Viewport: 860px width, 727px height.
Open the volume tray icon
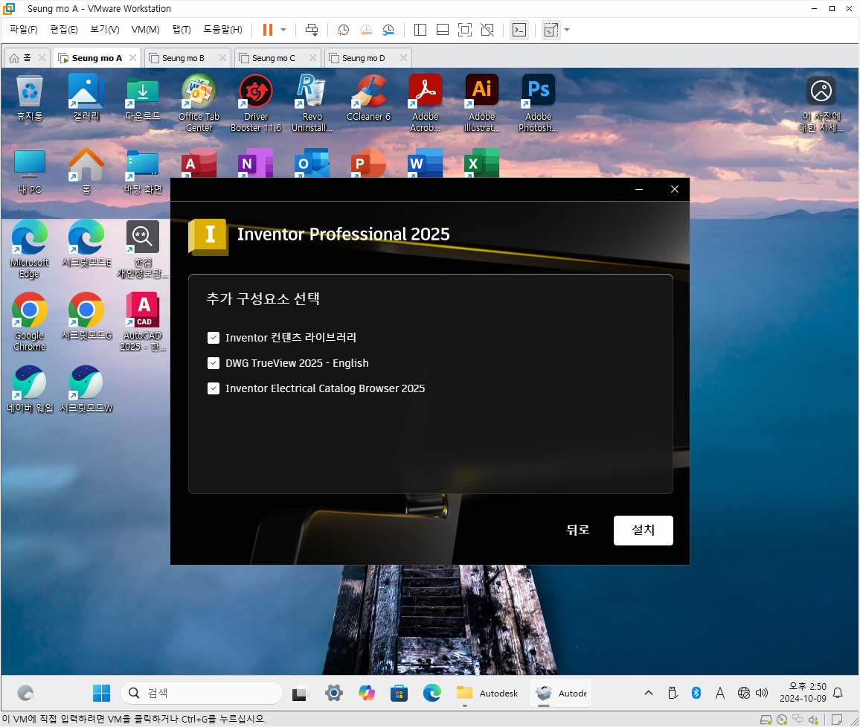762,693
